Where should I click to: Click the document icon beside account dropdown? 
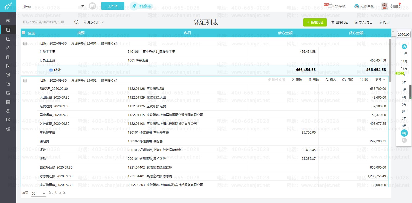coord(92,6)
